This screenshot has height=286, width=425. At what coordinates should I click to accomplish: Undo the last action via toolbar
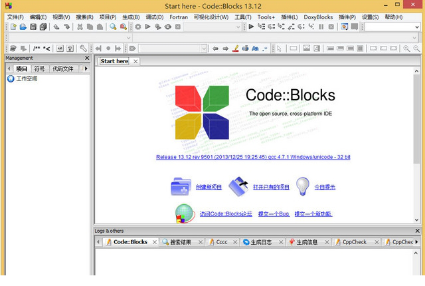click(56, 27)
